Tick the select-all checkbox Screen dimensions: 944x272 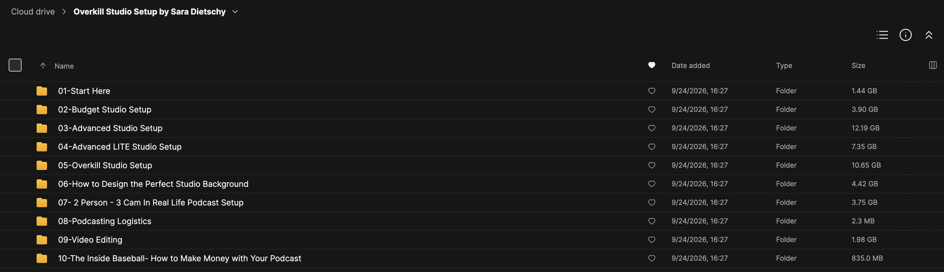[15, 65]
